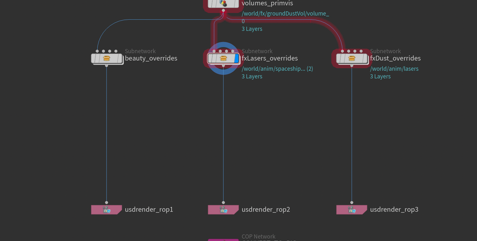Toggle the bypass flag on beauty_overrides
477x241 pixels.
[x=94, y=58]
